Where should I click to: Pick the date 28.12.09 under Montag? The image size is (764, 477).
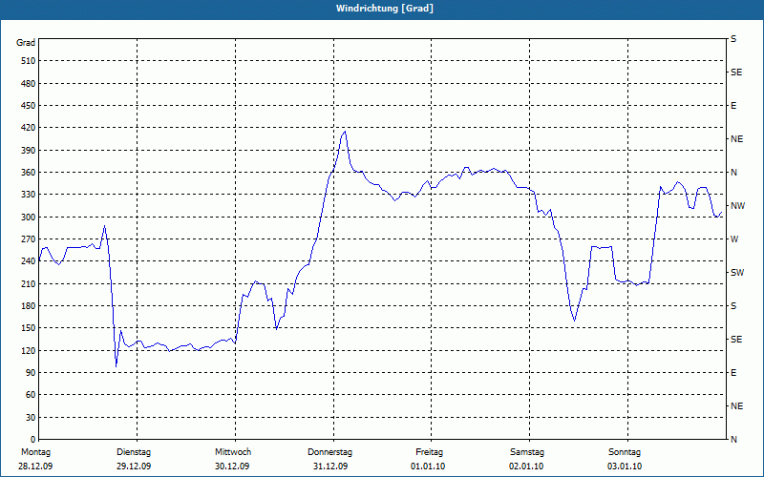coord(35,467)
